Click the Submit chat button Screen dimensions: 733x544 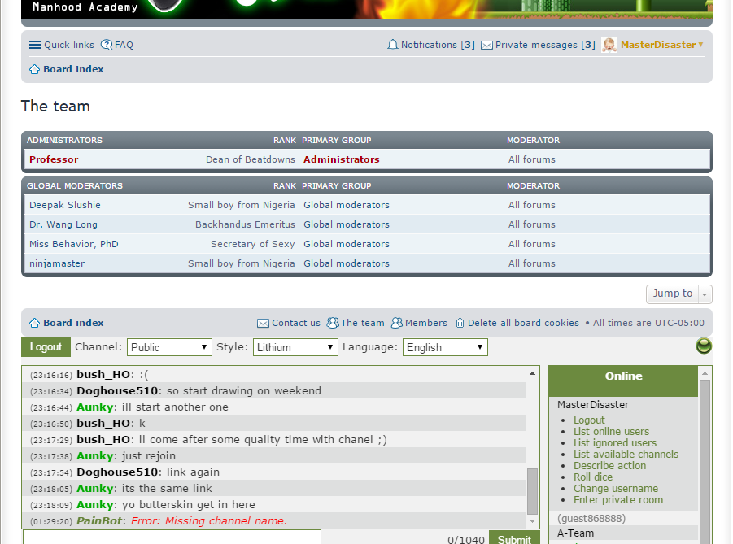coord(514,539)
